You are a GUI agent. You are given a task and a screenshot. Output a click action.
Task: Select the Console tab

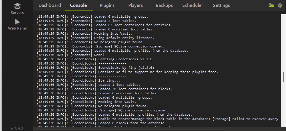pyautogui.click(x=78, y=5)
